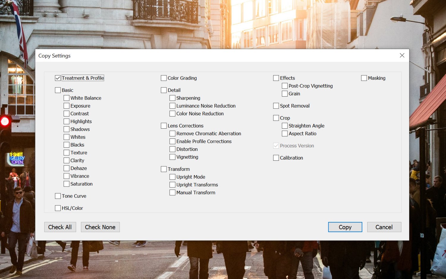The image size is (446, 279).
Task: Check the Luminance Noise Reduction setting
Action: click(x=172, y=105)
